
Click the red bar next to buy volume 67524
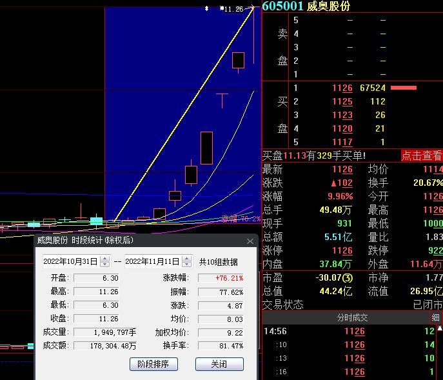point(404,88)
